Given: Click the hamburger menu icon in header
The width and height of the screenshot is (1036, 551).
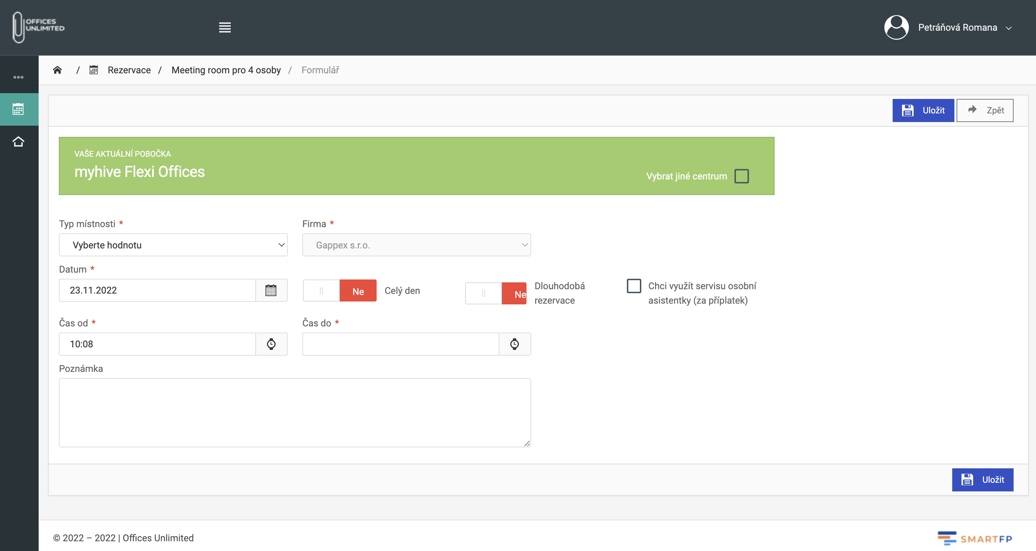Looking at the screenshot, I should pos(225,27).
